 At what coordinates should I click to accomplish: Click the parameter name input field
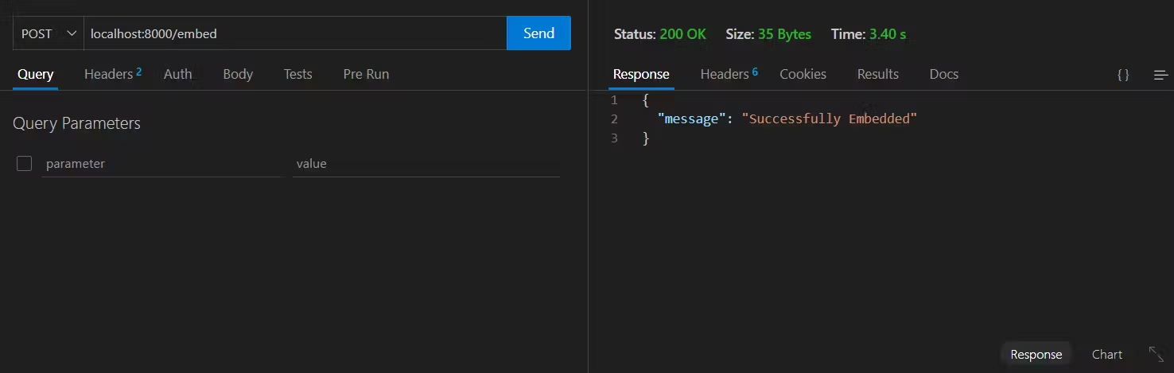click(161, 164)
